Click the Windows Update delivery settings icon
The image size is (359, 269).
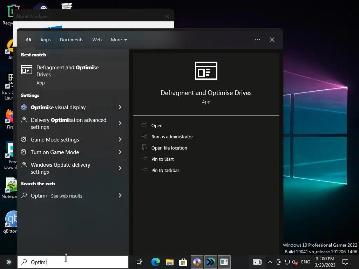pos(24,165)
